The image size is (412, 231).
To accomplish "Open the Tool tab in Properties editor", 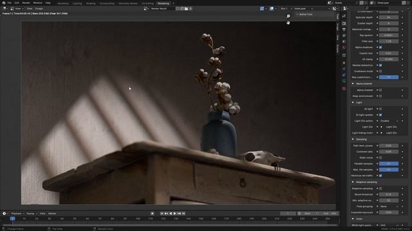I will [x=344, y=16].
